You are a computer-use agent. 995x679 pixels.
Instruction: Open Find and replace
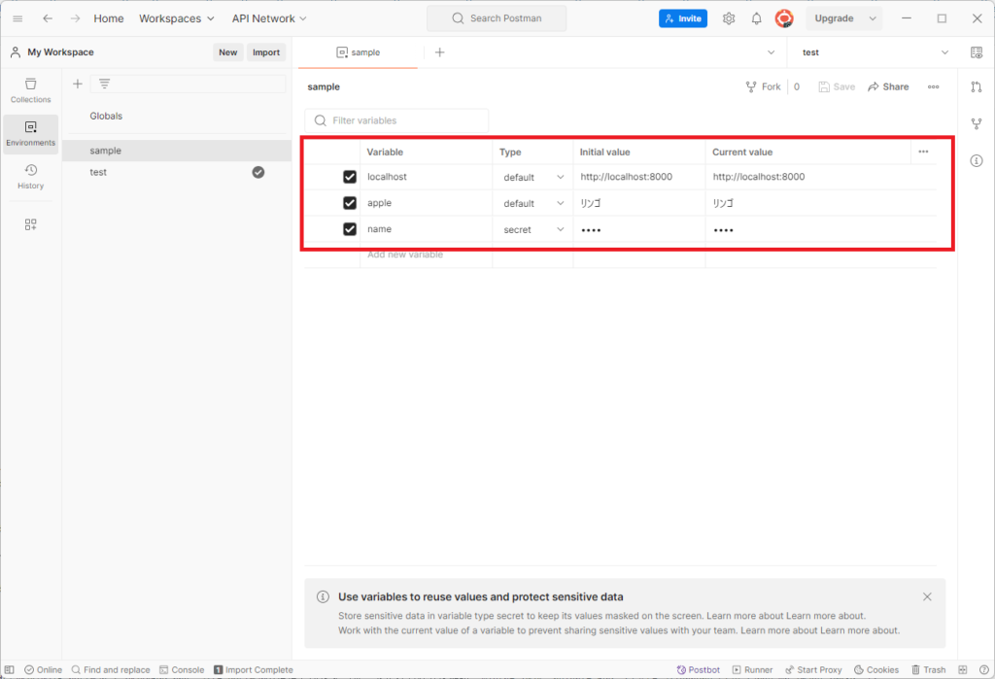111,669
